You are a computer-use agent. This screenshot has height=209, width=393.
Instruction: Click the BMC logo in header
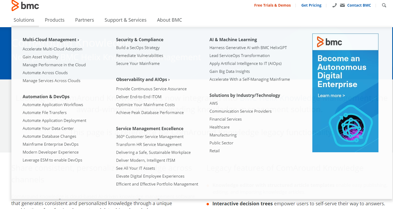(x=25, y=6)
